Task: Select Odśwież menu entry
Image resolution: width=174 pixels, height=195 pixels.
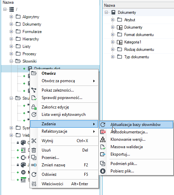Action: (x=64, y=174)
